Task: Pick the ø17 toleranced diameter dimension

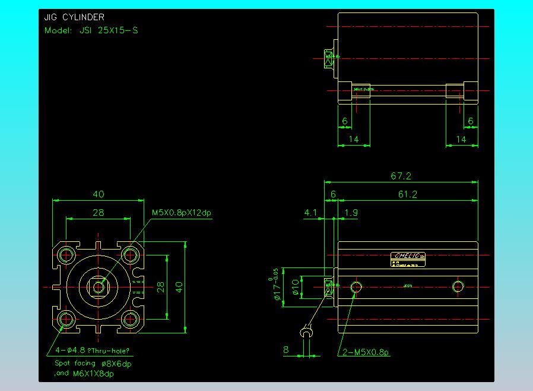Action: (277, 285)
